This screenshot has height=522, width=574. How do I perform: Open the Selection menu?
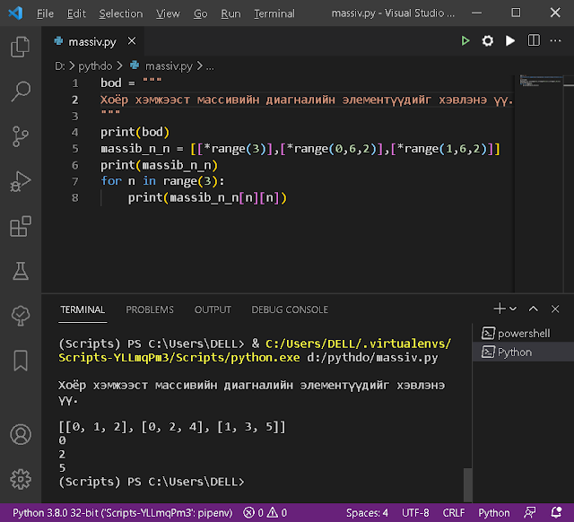121,13
